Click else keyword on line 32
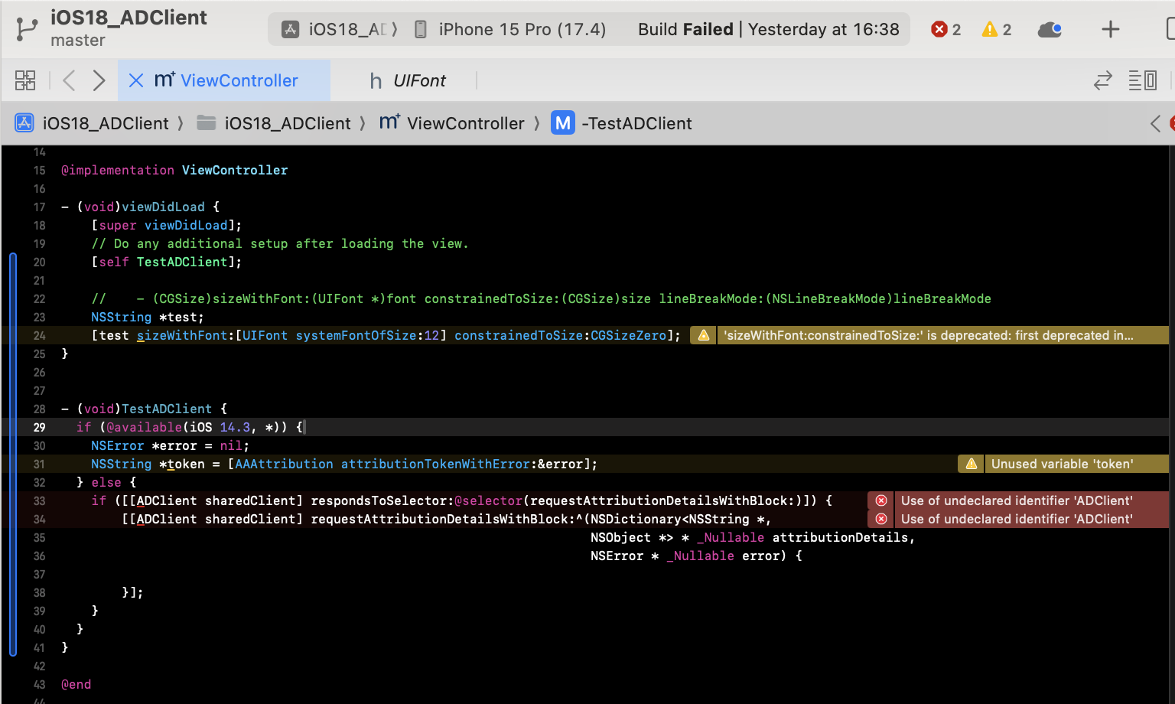This screenshot has height=704, width=1175. 106,482
